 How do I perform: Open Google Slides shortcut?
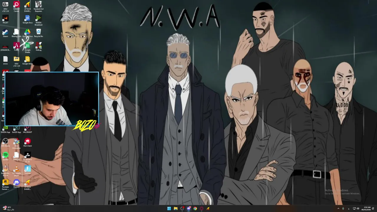click(27, 60)
